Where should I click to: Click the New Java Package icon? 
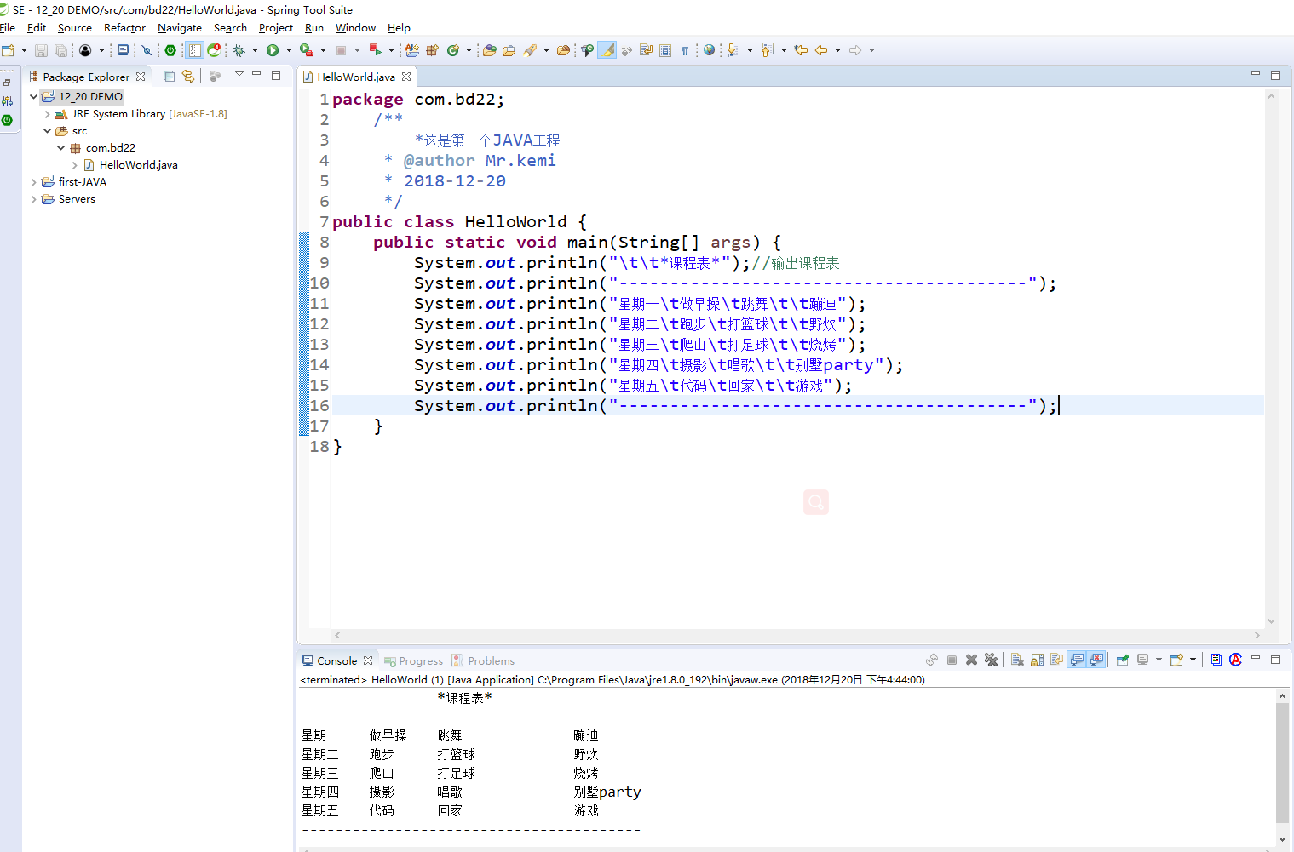432,50
